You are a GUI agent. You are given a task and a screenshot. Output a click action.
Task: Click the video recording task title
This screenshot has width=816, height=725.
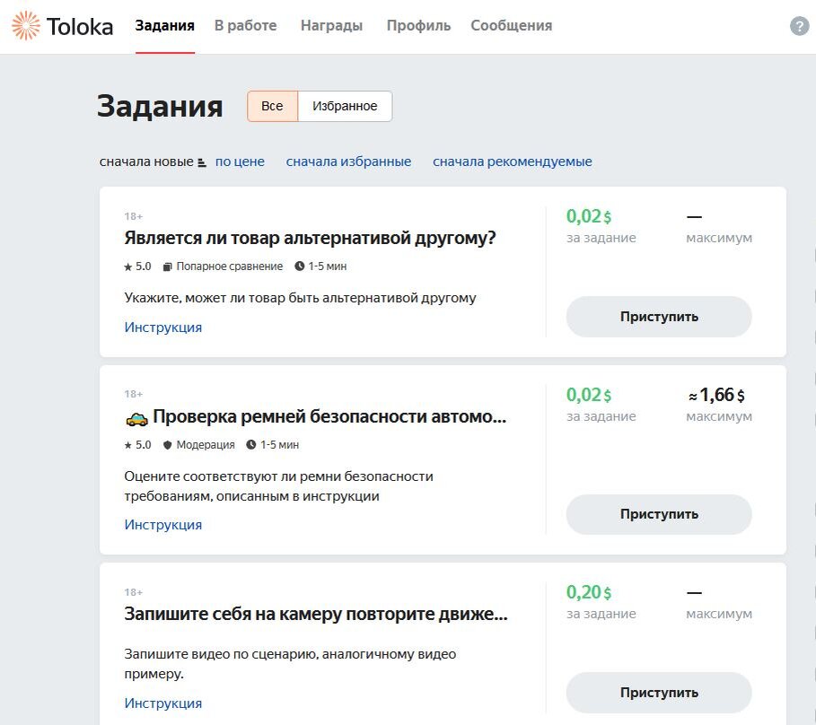(314, 612)
